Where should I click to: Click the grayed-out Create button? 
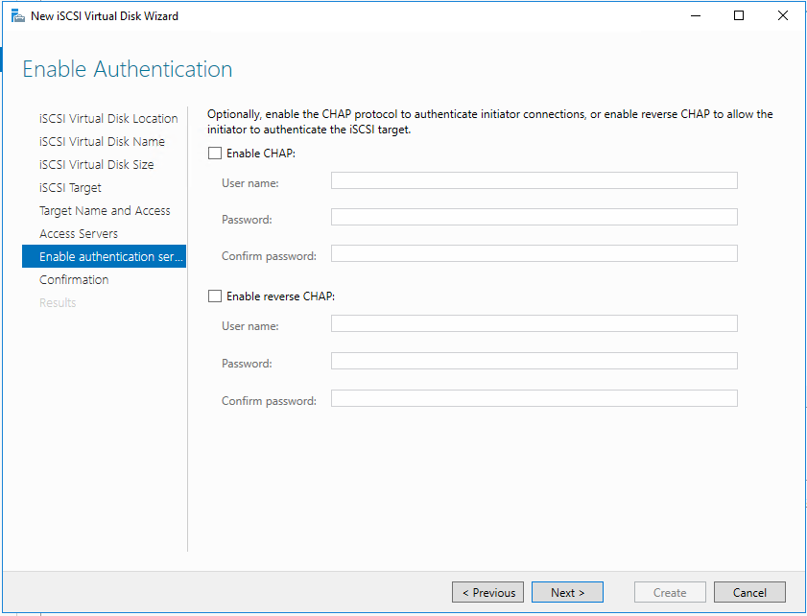[670, 592]
